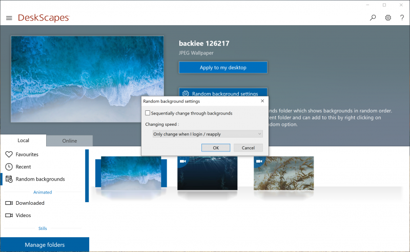The image size is (410, 252).
Task: Click Manage folders button
Action: coord(45,245)
